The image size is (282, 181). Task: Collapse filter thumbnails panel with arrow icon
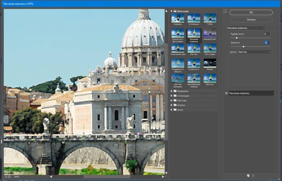point(225,11)
